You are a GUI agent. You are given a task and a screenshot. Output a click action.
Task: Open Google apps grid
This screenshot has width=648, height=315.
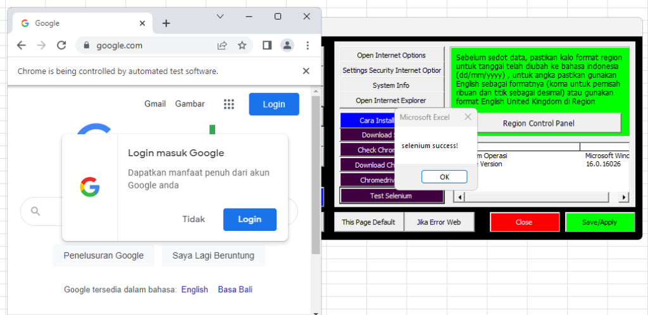229,104
